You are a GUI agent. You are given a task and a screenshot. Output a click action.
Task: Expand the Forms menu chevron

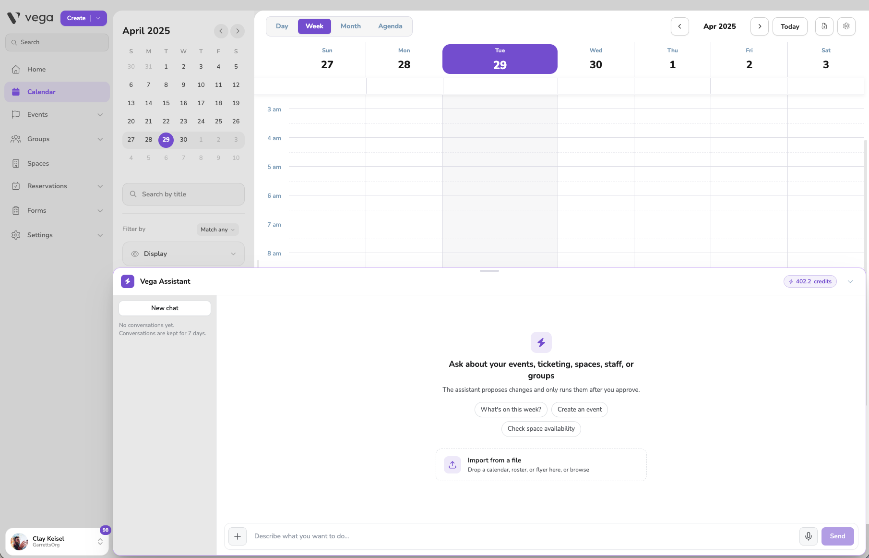click(x=100, y=210)
